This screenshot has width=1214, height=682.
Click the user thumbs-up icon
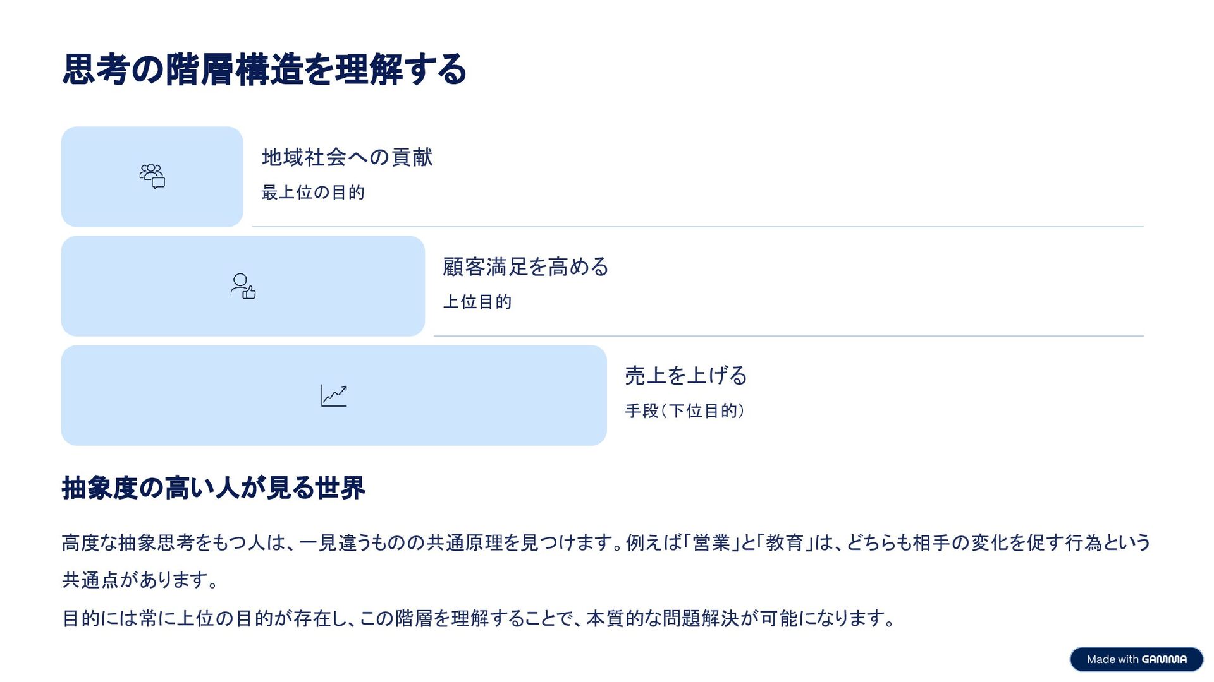[243, 286]
